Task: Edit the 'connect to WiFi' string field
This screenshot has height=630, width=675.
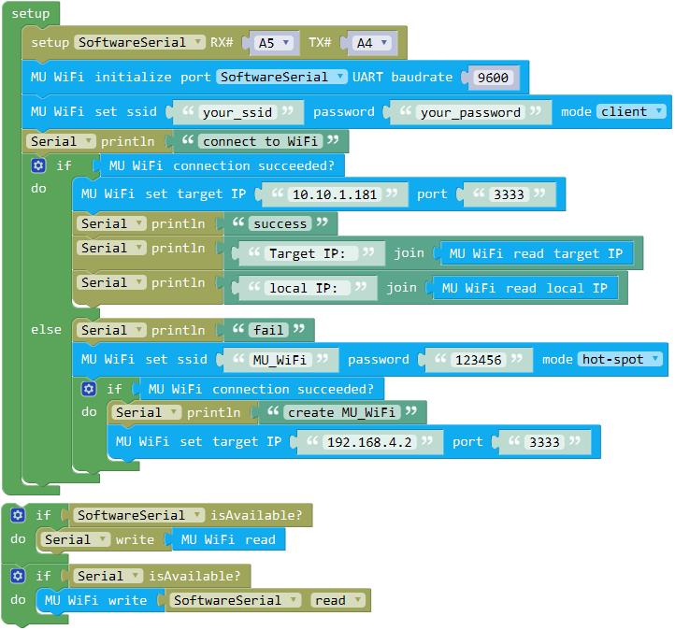Action: [x=260, y=141]
